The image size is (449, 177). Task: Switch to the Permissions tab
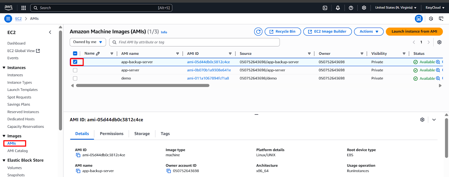(x=112, y=134)
